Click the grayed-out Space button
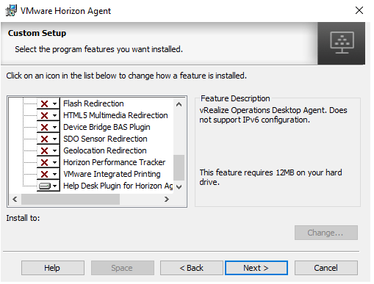 coord(123,268)
